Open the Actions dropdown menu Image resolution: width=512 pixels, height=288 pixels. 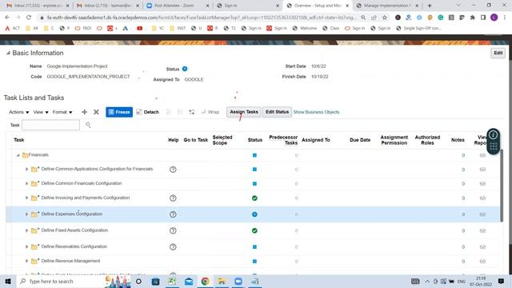18,112
